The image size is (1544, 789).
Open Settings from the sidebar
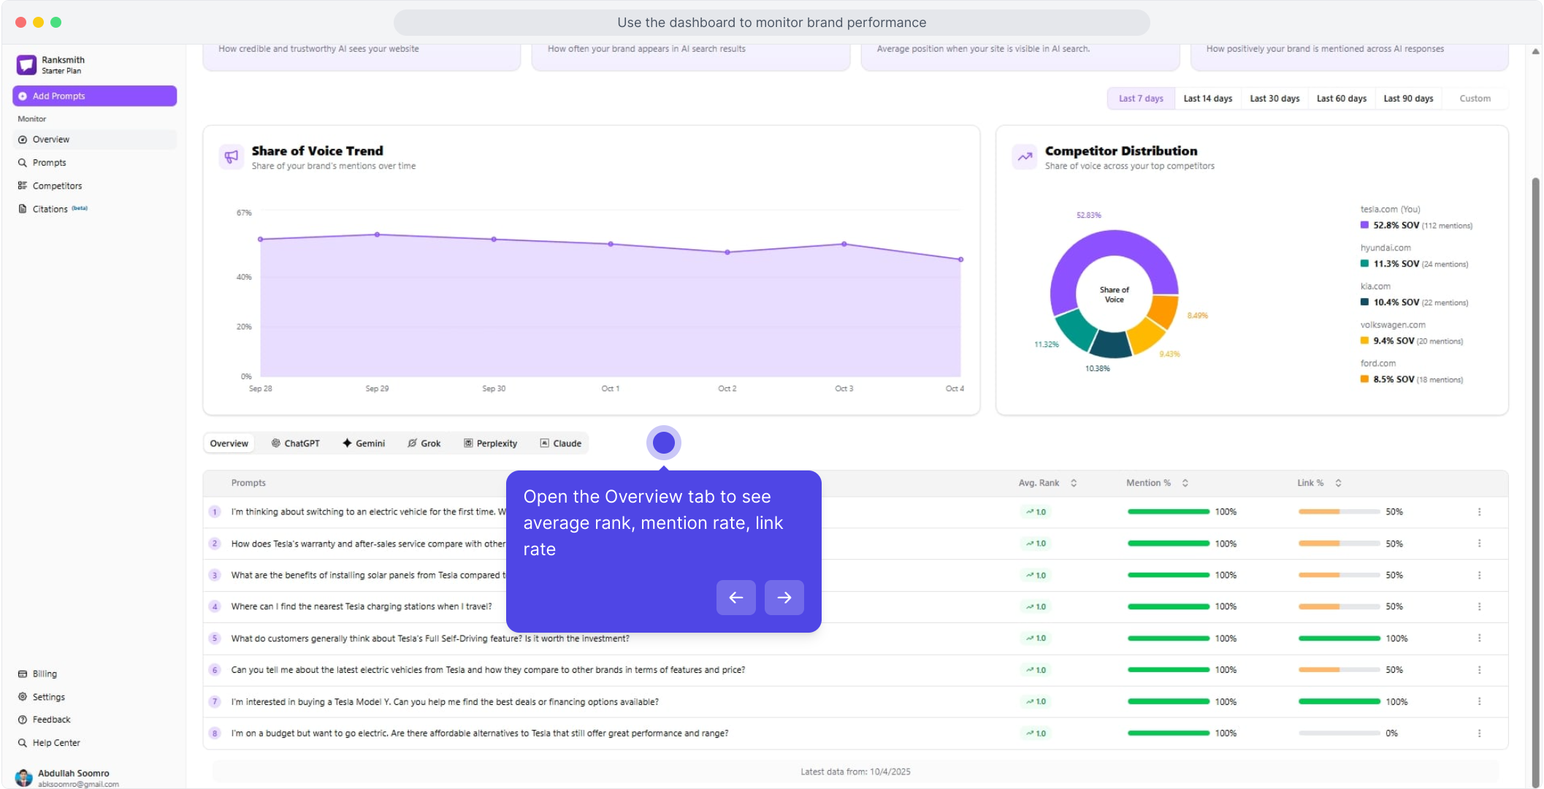coord(48,698)
